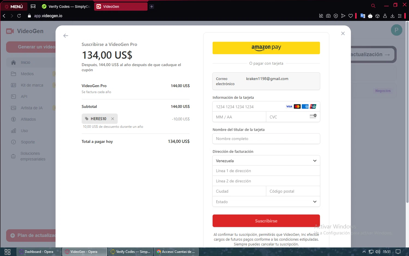Click the translate extension icon
The height and width of the screenshot is (256, 409).
click(x=363, y=16)
